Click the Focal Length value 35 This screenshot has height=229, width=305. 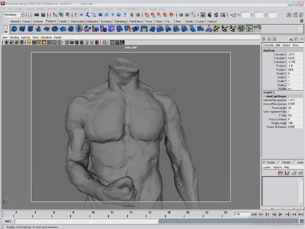[x=295, y=108]
